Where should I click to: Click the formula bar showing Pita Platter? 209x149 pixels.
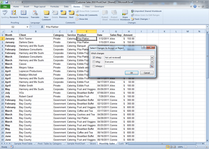tap(125, 27)
